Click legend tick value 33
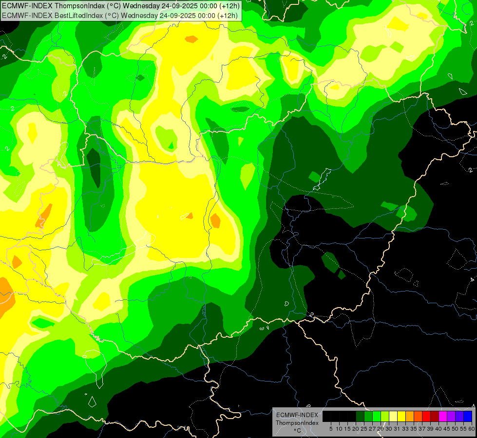The width and height of the screenshot is (477, 438). pos(405,429)
